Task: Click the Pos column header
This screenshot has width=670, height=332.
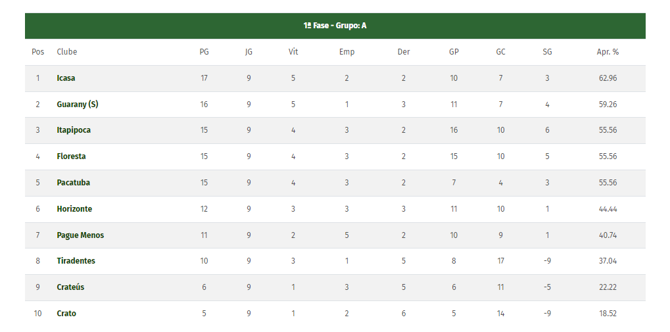Action: coord(37,52)
